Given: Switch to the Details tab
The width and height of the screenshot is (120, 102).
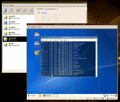Looking at the screenshot, I should tap(40, 9).
